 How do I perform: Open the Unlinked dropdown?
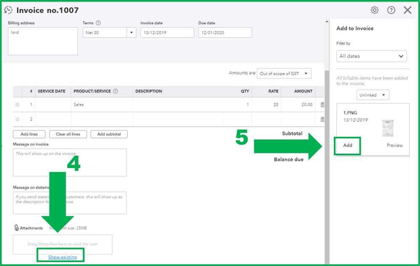(x=372, y=95)
